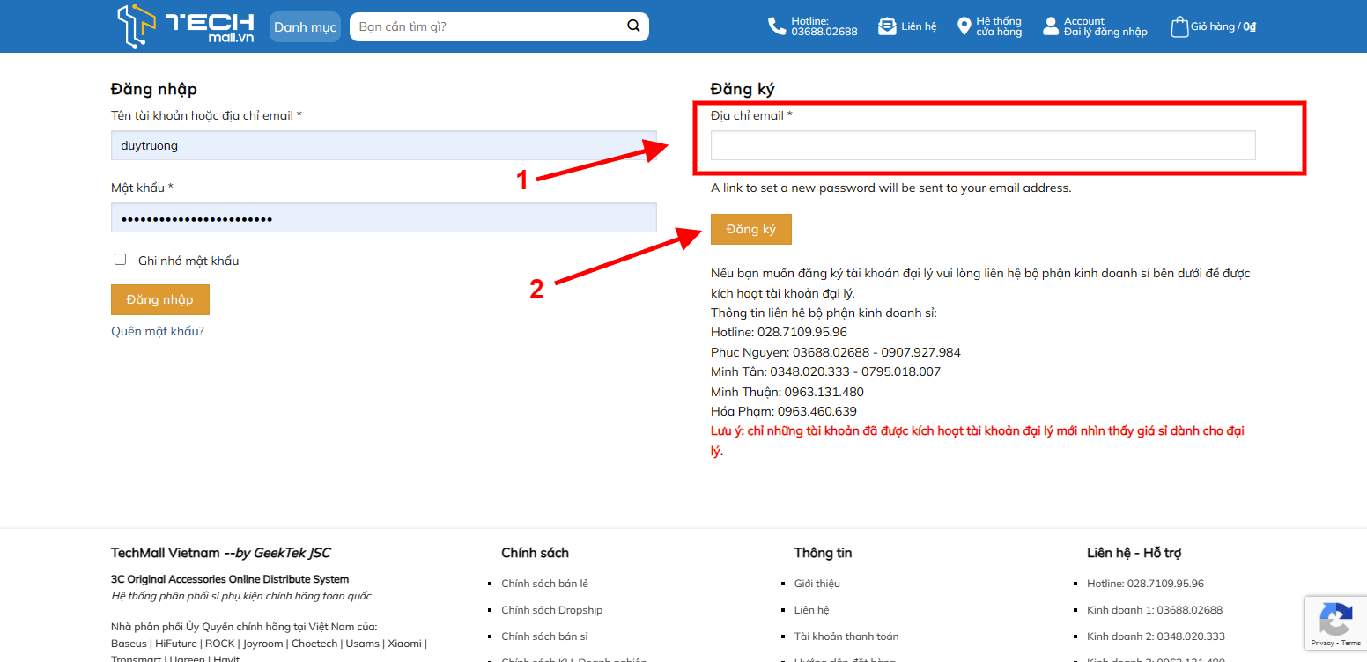
Task: Click the Quên mật khẩu? link
Action: (x=158, y=331)
